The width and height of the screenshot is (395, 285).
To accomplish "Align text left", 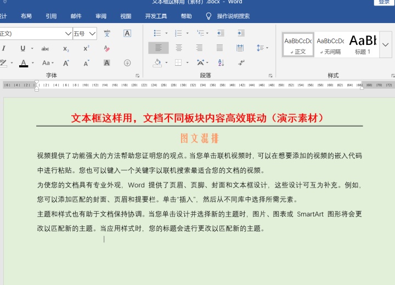I will (159, 48).
